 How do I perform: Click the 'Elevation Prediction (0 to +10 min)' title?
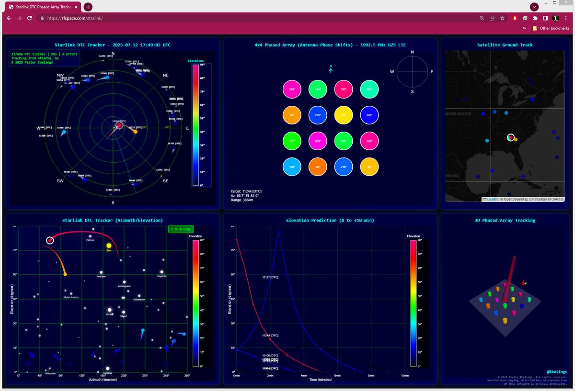(330, 220)
